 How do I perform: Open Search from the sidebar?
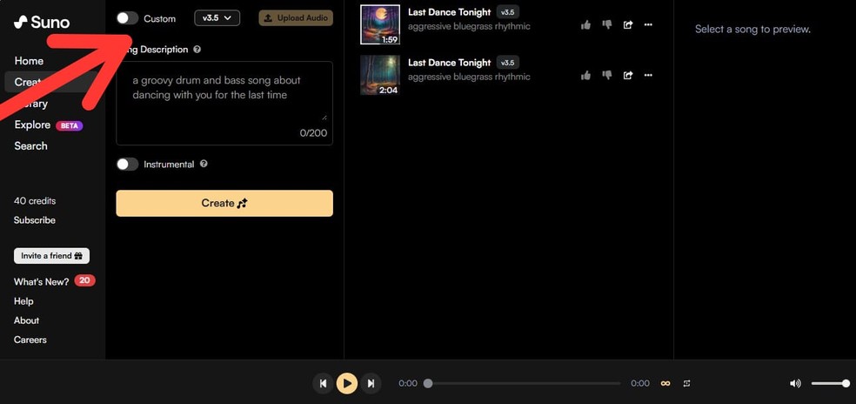pyautogui.click(x=30, y=146)
